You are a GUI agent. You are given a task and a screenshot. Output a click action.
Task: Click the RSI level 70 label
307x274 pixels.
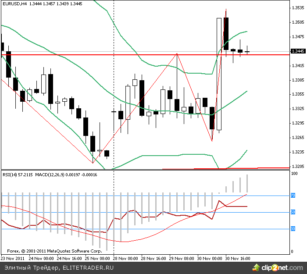(x=293, y=196)
